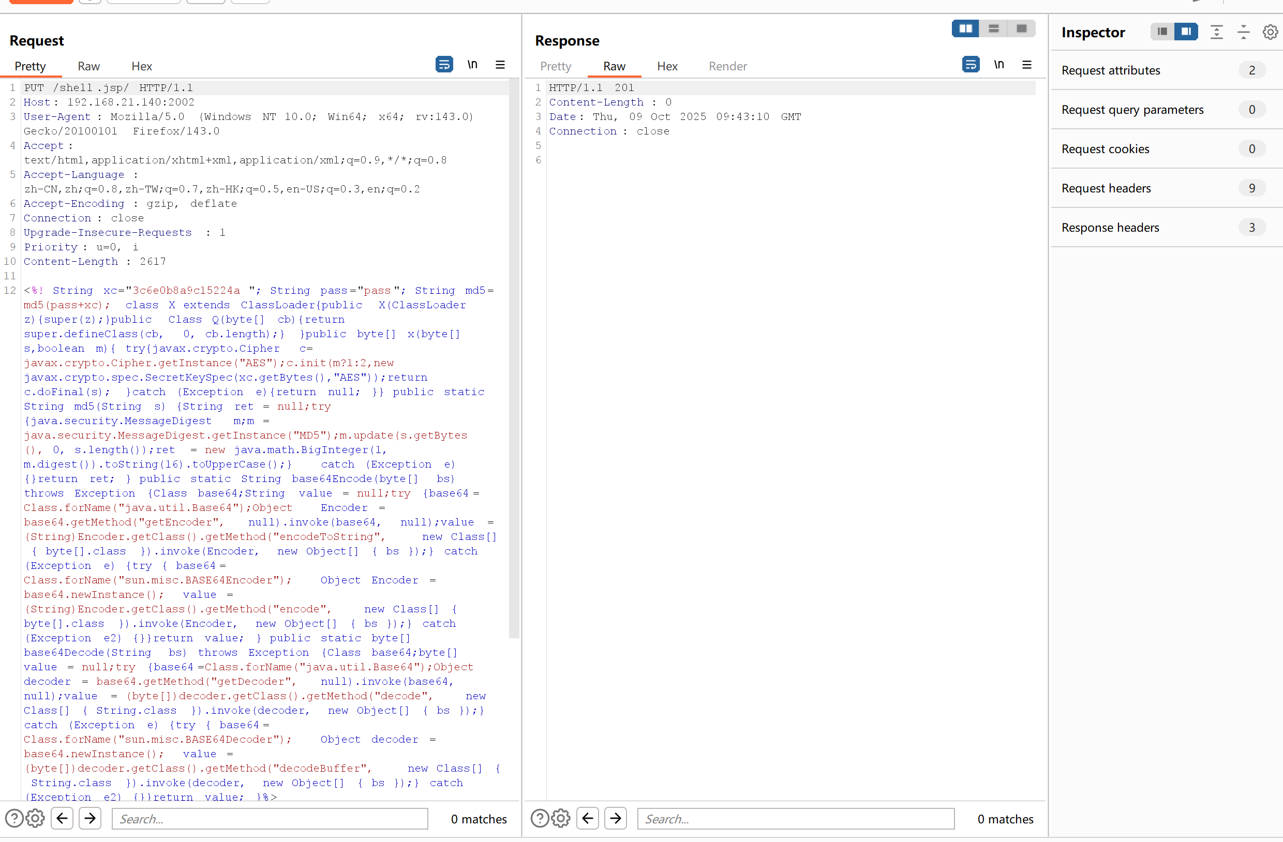Click the Response search input field
The image size is (1283, 842).
pyautogui.click(x=795, y=818)
